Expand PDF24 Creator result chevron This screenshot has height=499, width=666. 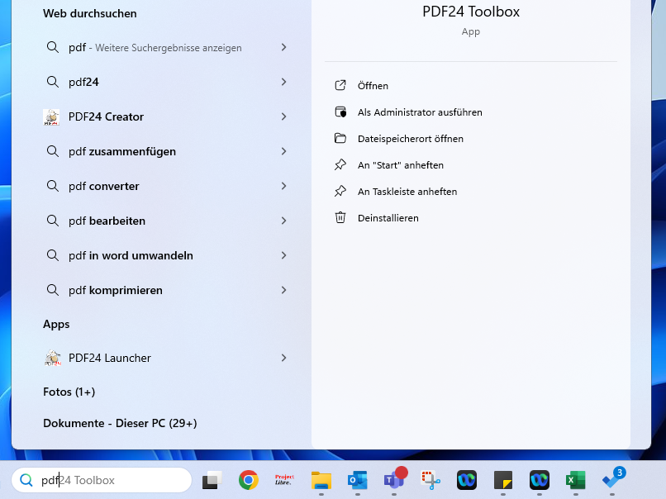(x=283, y=116)
